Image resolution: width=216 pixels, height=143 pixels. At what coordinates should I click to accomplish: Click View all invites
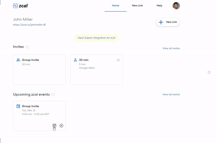pos(171,48)
